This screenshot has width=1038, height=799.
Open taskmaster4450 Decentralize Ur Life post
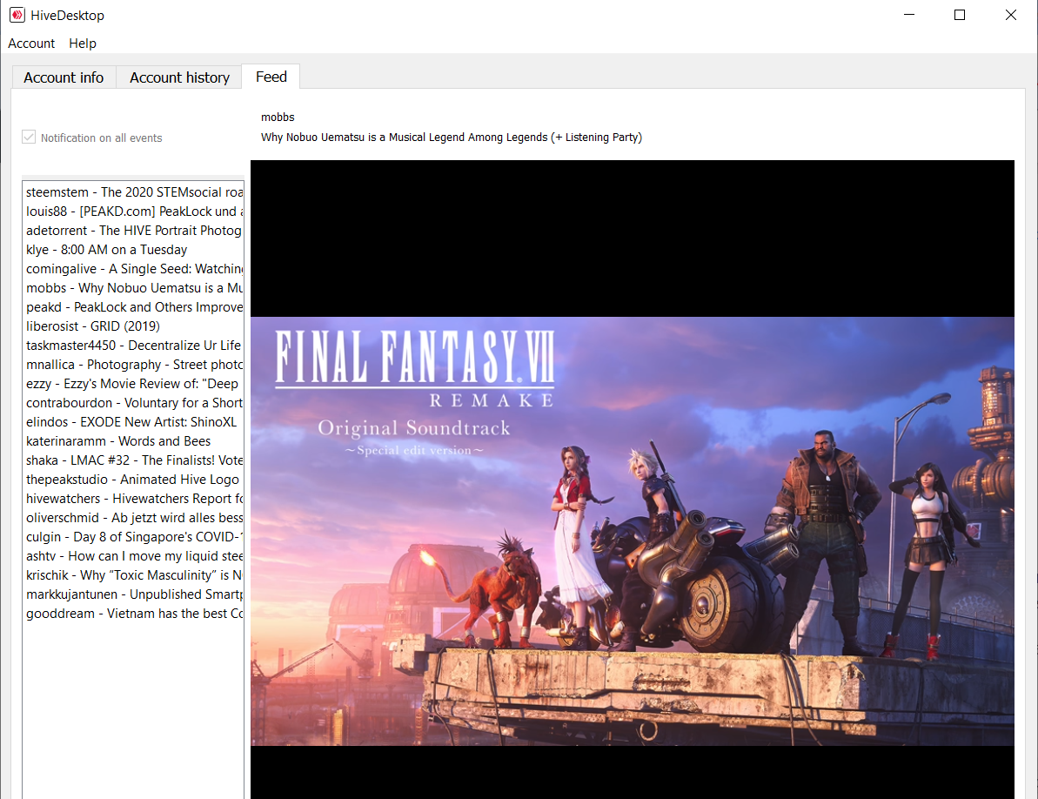(x=134, y=346)
